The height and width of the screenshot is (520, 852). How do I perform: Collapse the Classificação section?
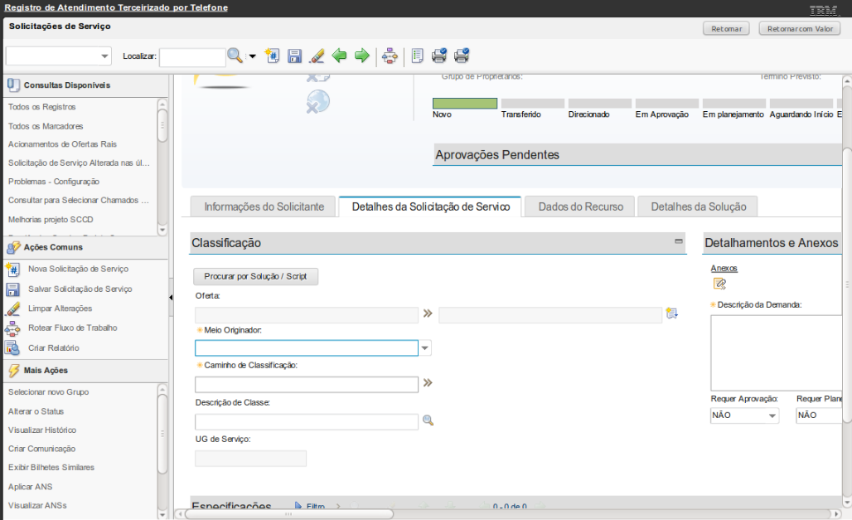[x=679, y=241]
